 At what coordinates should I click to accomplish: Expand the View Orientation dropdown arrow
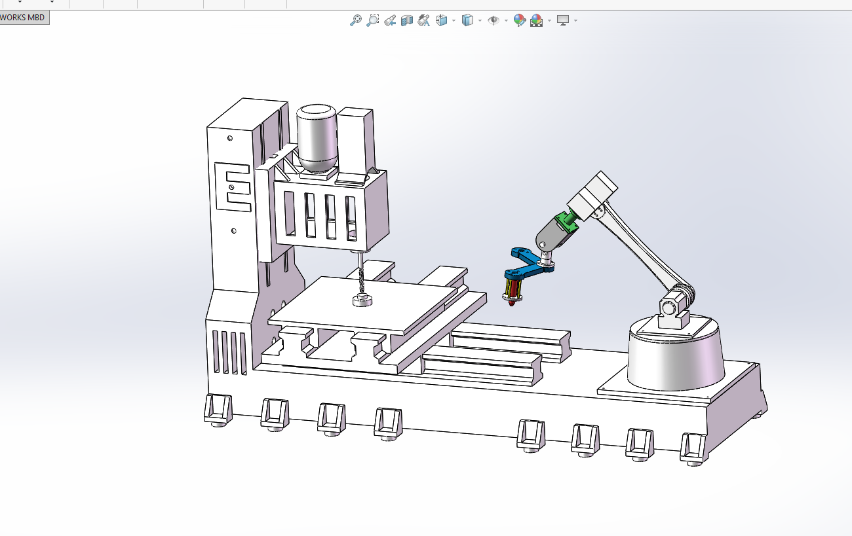[x=454, y=20]
